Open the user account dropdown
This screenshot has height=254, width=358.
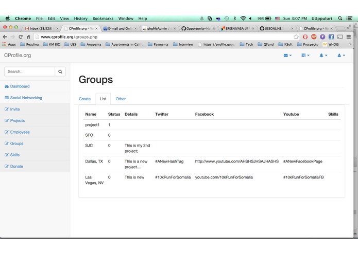click(341, 56)
